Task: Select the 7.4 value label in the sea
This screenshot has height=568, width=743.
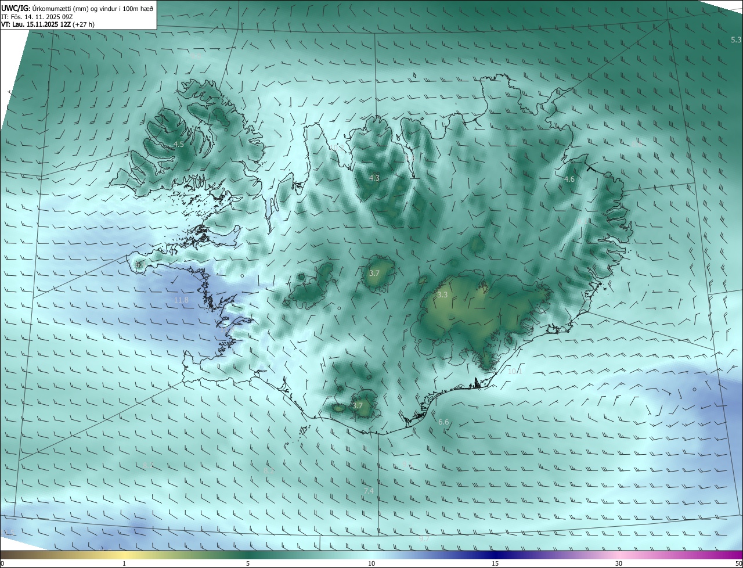Action: tap(369, 491)
